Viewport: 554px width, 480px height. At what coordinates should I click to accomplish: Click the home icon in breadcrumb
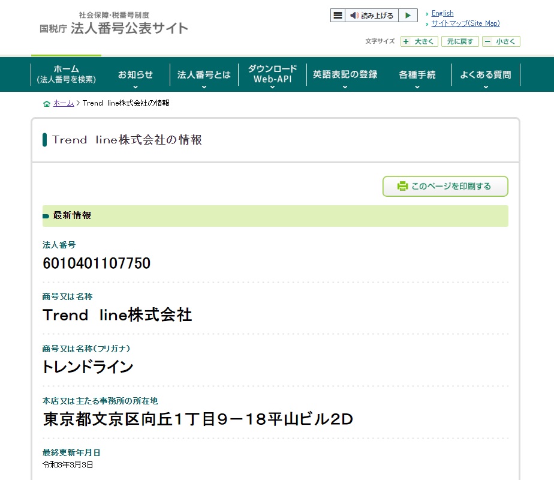click(x=46, y=104)
